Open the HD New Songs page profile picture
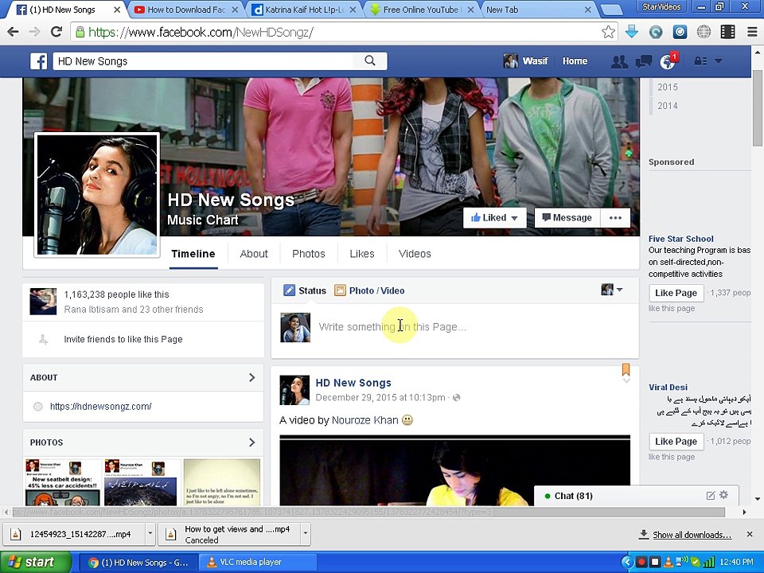The image size is (764, 573). (97, 195)
